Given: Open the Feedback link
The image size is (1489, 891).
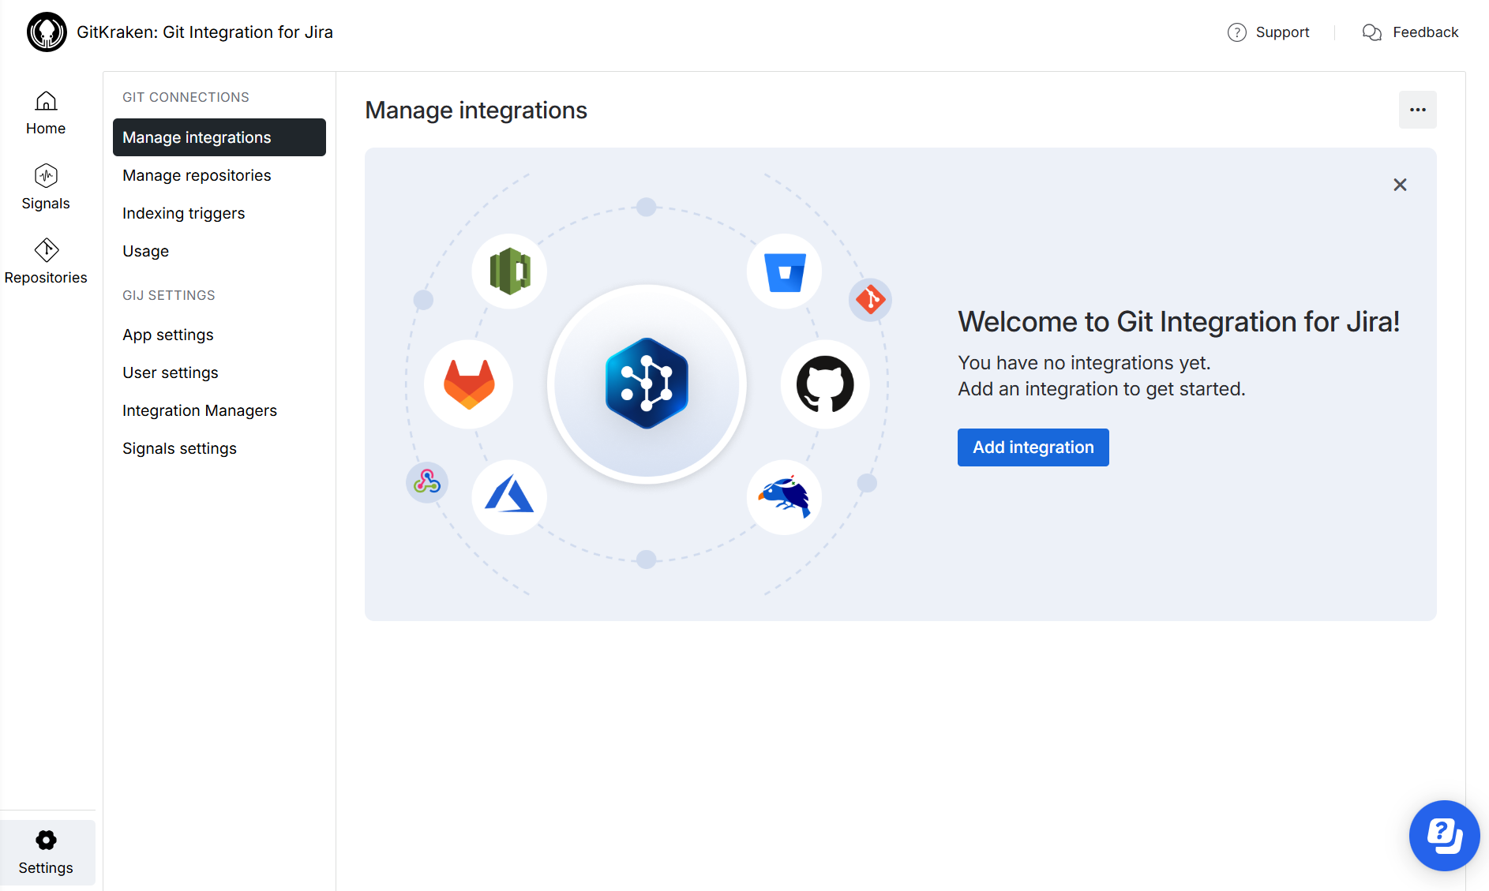Looking at the screenshot, I should coord(1411,32).
